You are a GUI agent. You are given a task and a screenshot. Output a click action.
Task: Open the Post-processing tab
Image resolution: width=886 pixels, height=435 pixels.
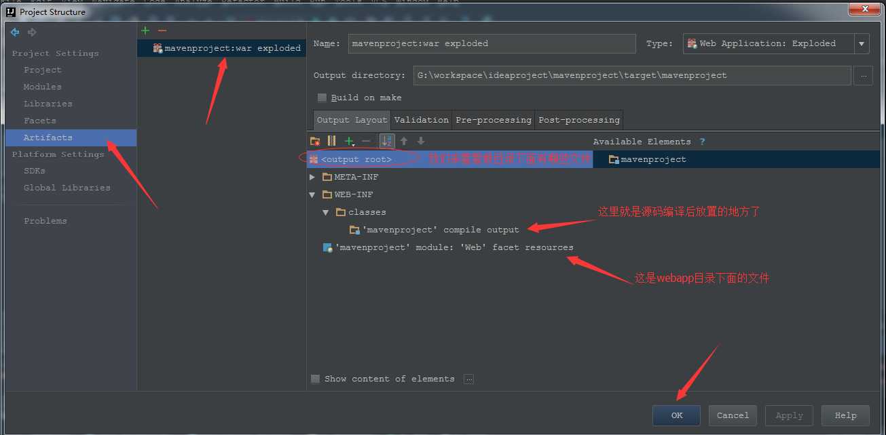pos(579,120)
